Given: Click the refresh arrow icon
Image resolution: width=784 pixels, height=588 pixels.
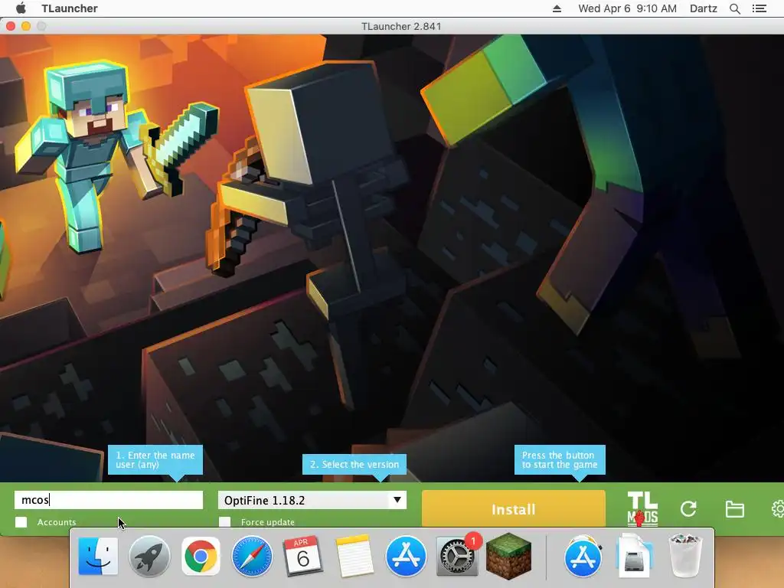Looking at the screenshot, I should click(688, 509).
